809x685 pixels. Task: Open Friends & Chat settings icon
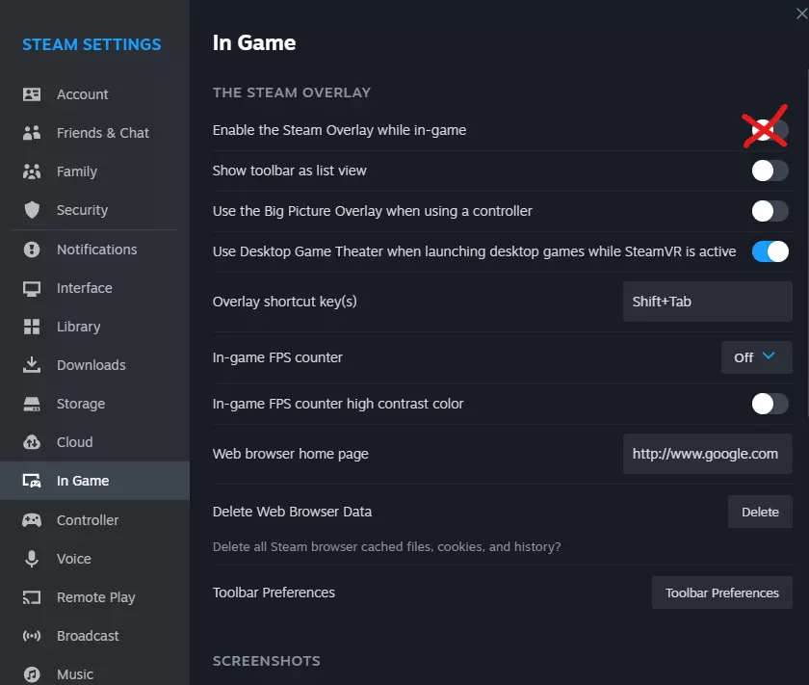(32, 133)
